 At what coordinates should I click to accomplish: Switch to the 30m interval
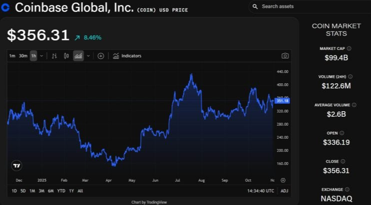point(23,56)
